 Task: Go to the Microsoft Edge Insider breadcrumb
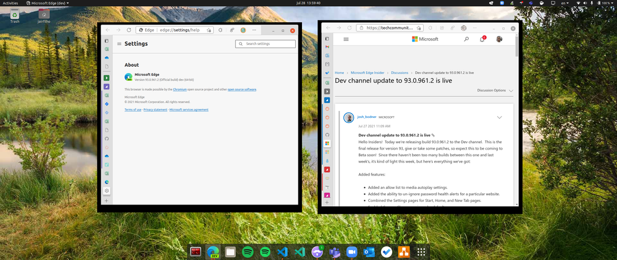click(x=367, y=73)
